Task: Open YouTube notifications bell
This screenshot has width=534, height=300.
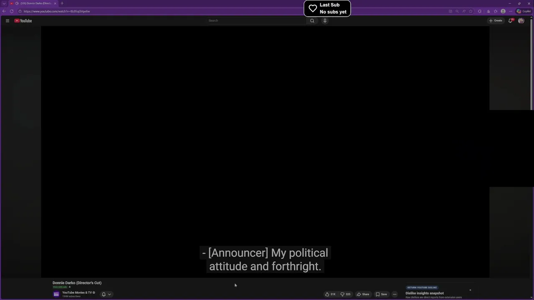Action: (510, 20)
